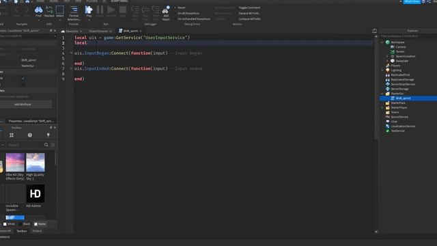The image size is (437, 246).
Task: Click Collapse All Folds
Action: [x=249, y=18]
